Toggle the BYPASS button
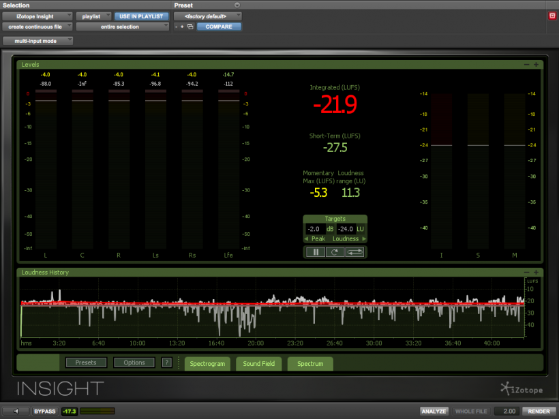559x419 pixels. click(44, 411)
